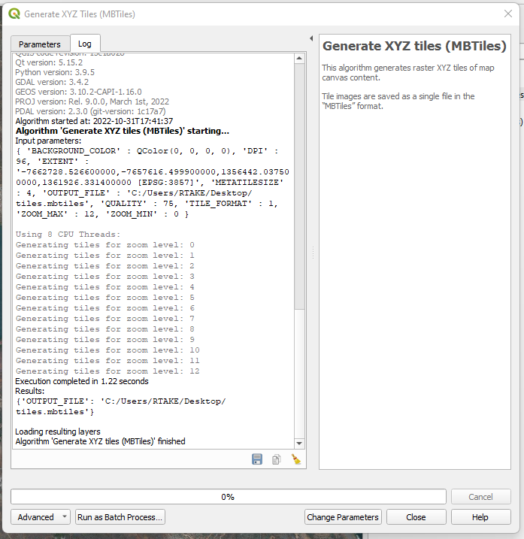Save the log to a file

click(x=257, y=459)
